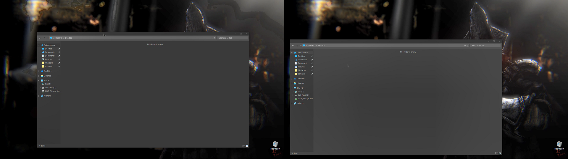Open Documents in left-monitor Explorer Quick access
The height and width of the screenshot is (159, 568).
tap(50, 56)
